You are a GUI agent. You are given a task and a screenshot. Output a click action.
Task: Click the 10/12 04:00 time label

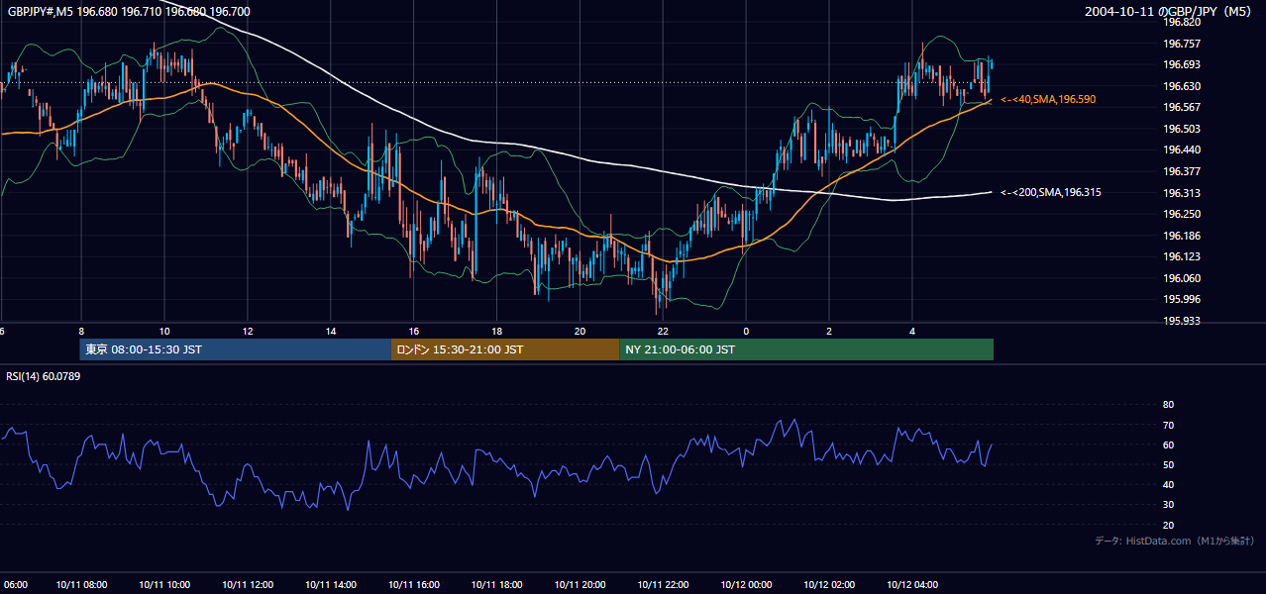912,584
